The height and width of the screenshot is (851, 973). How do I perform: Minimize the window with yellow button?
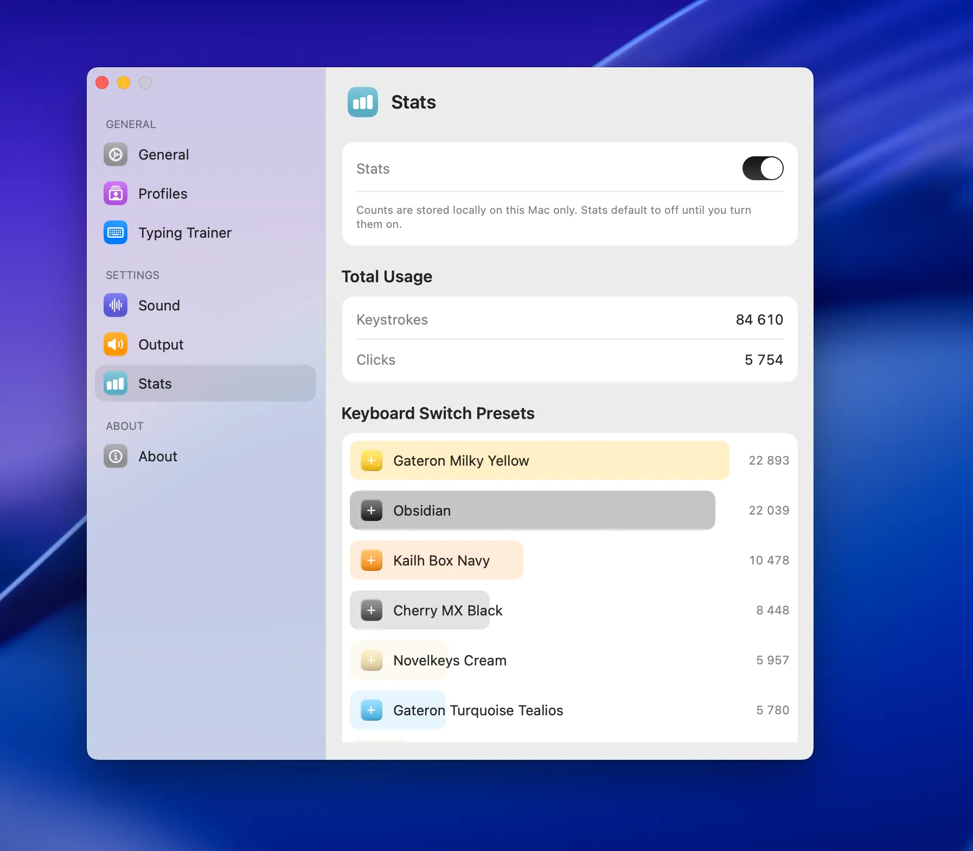pos(124,82)
